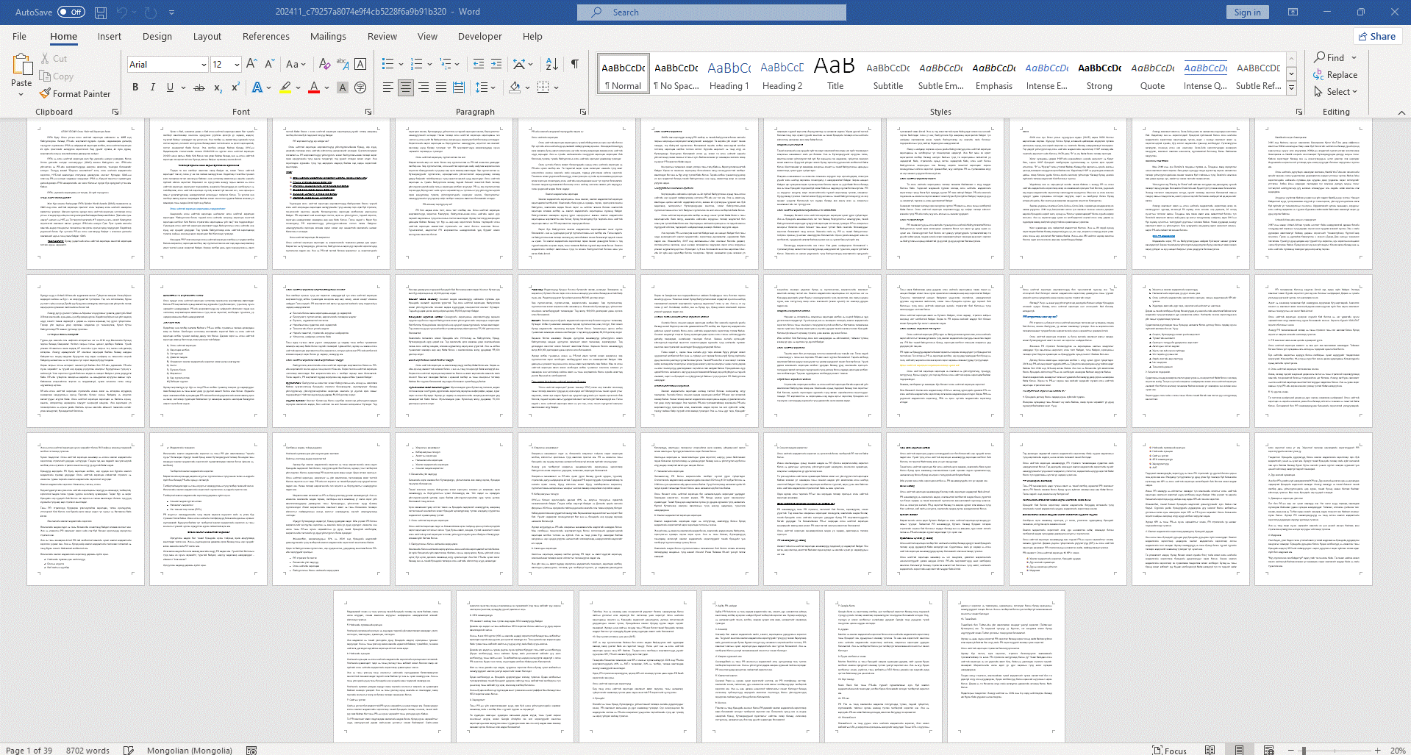Insert an enclosed character
This screenshot has height=755, width=1411.
pyautogui.click(x=360, y=87)
